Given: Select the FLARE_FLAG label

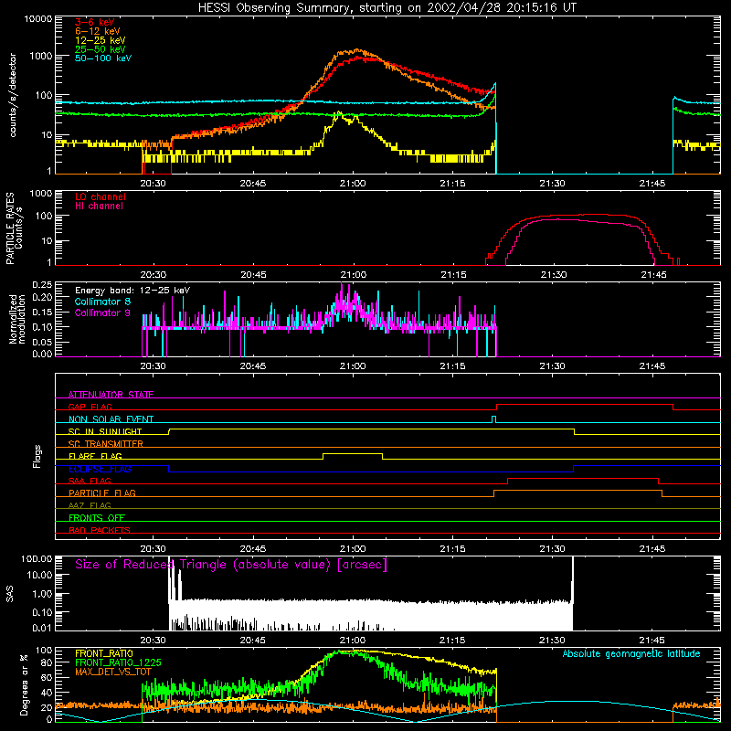Looking at the screenshot, I should point(95,456).
